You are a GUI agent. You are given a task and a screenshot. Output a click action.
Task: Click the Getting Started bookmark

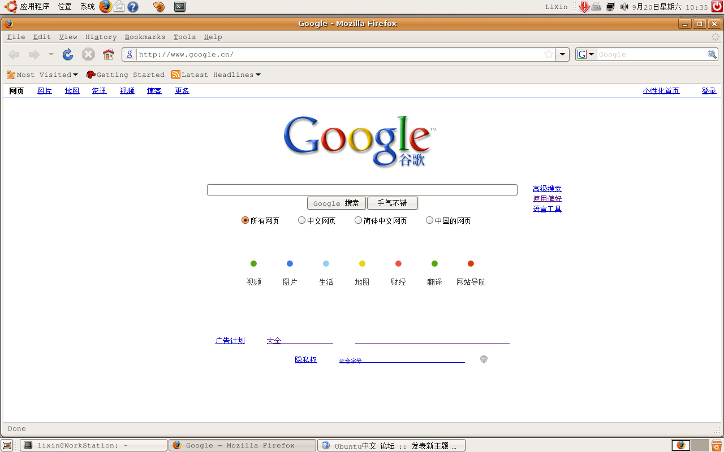pos(126,75)
